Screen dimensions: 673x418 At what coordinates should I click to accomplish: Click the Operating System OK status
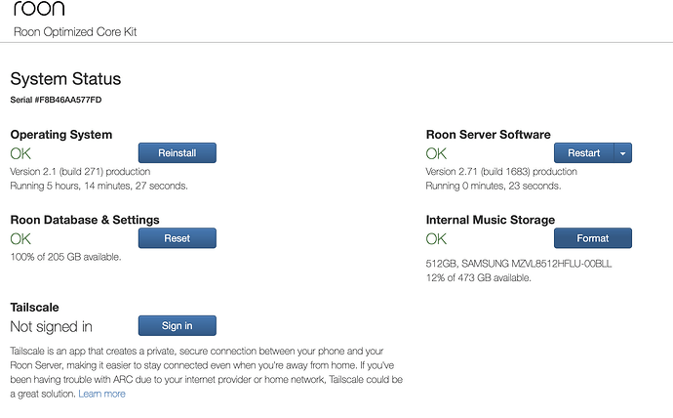20,153
